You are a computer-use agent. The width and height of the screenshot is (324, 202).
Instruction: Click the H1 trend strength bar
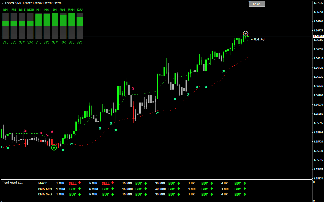[x=39, y=26]
